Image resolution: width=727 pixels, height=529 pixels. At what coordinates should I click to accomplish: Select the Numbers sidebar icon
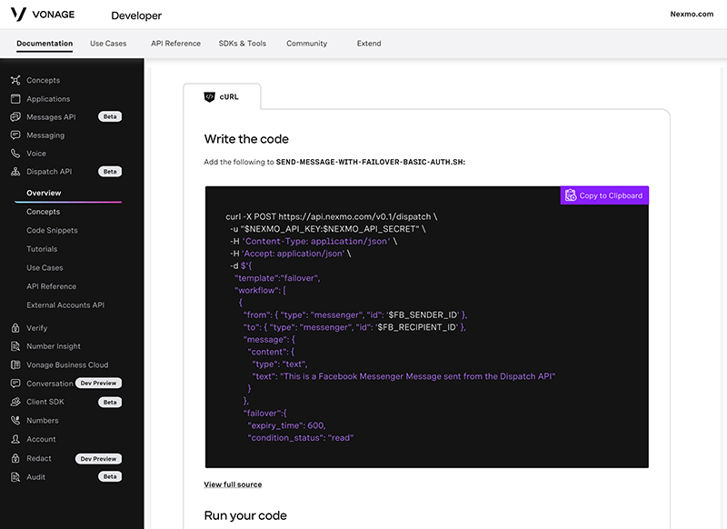point(16,420)
